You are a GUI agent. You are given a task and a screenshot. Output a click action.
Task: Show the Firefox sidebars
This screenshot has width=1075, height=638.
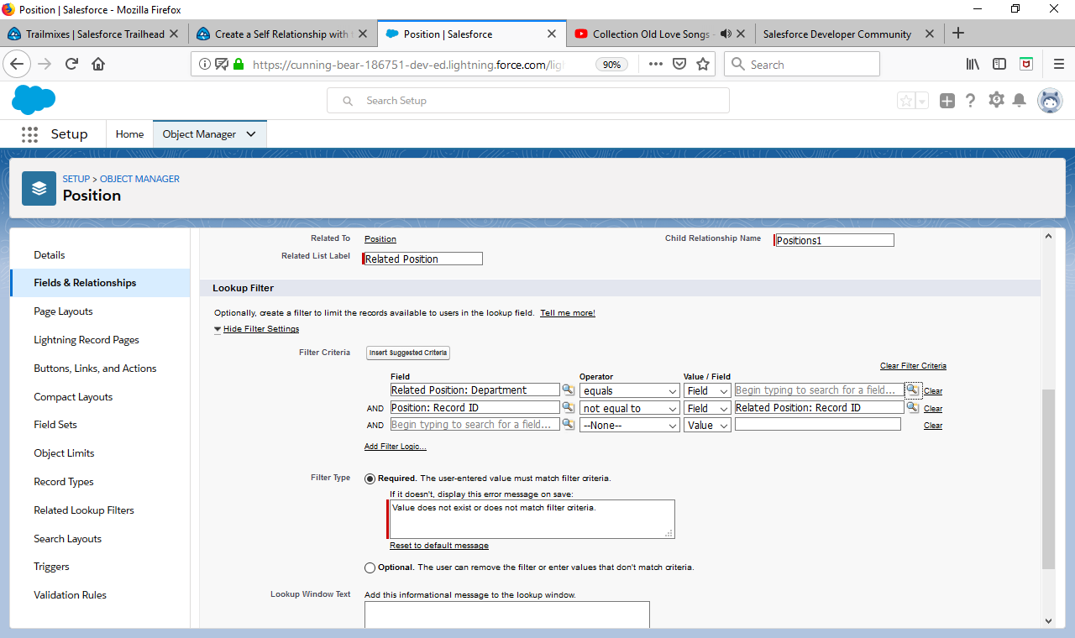coord(999,64)
